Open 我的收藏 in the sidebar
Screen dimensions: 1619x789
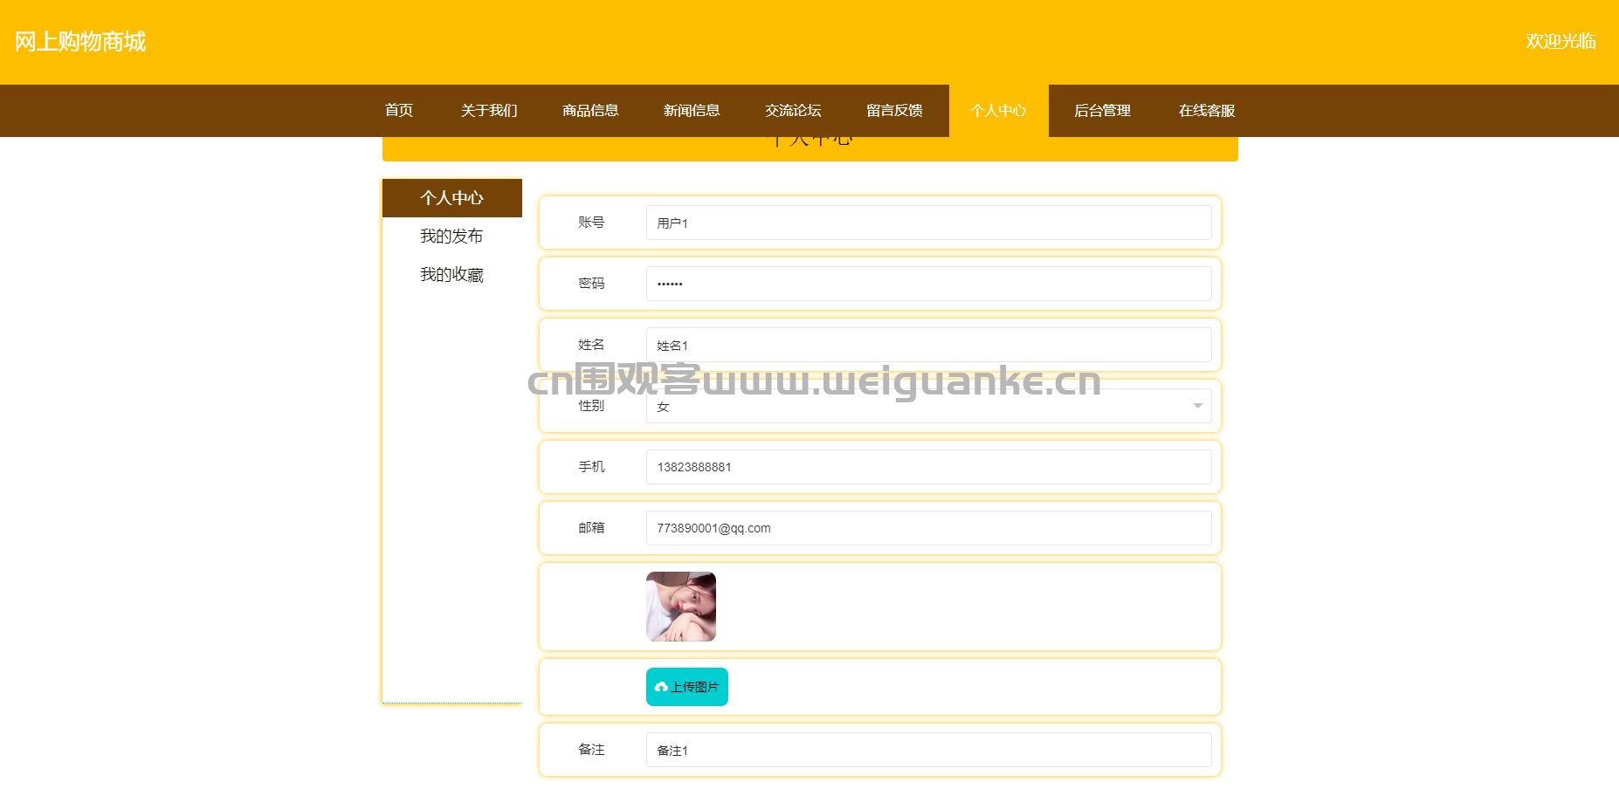pyautogui.click(x=451, y=275)
